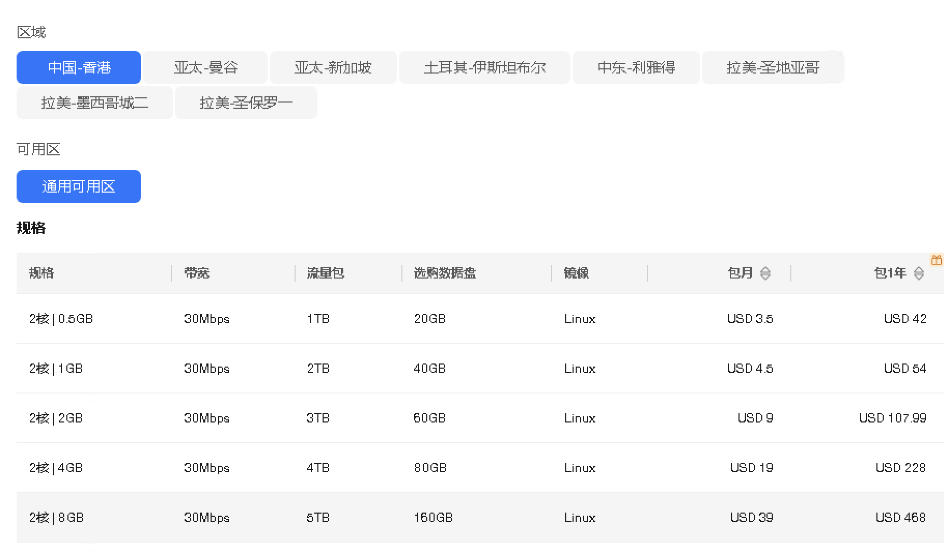Pick the 拉美-圣地亚哥 region
The image size is (948, 554).
[x=773, y=67]
